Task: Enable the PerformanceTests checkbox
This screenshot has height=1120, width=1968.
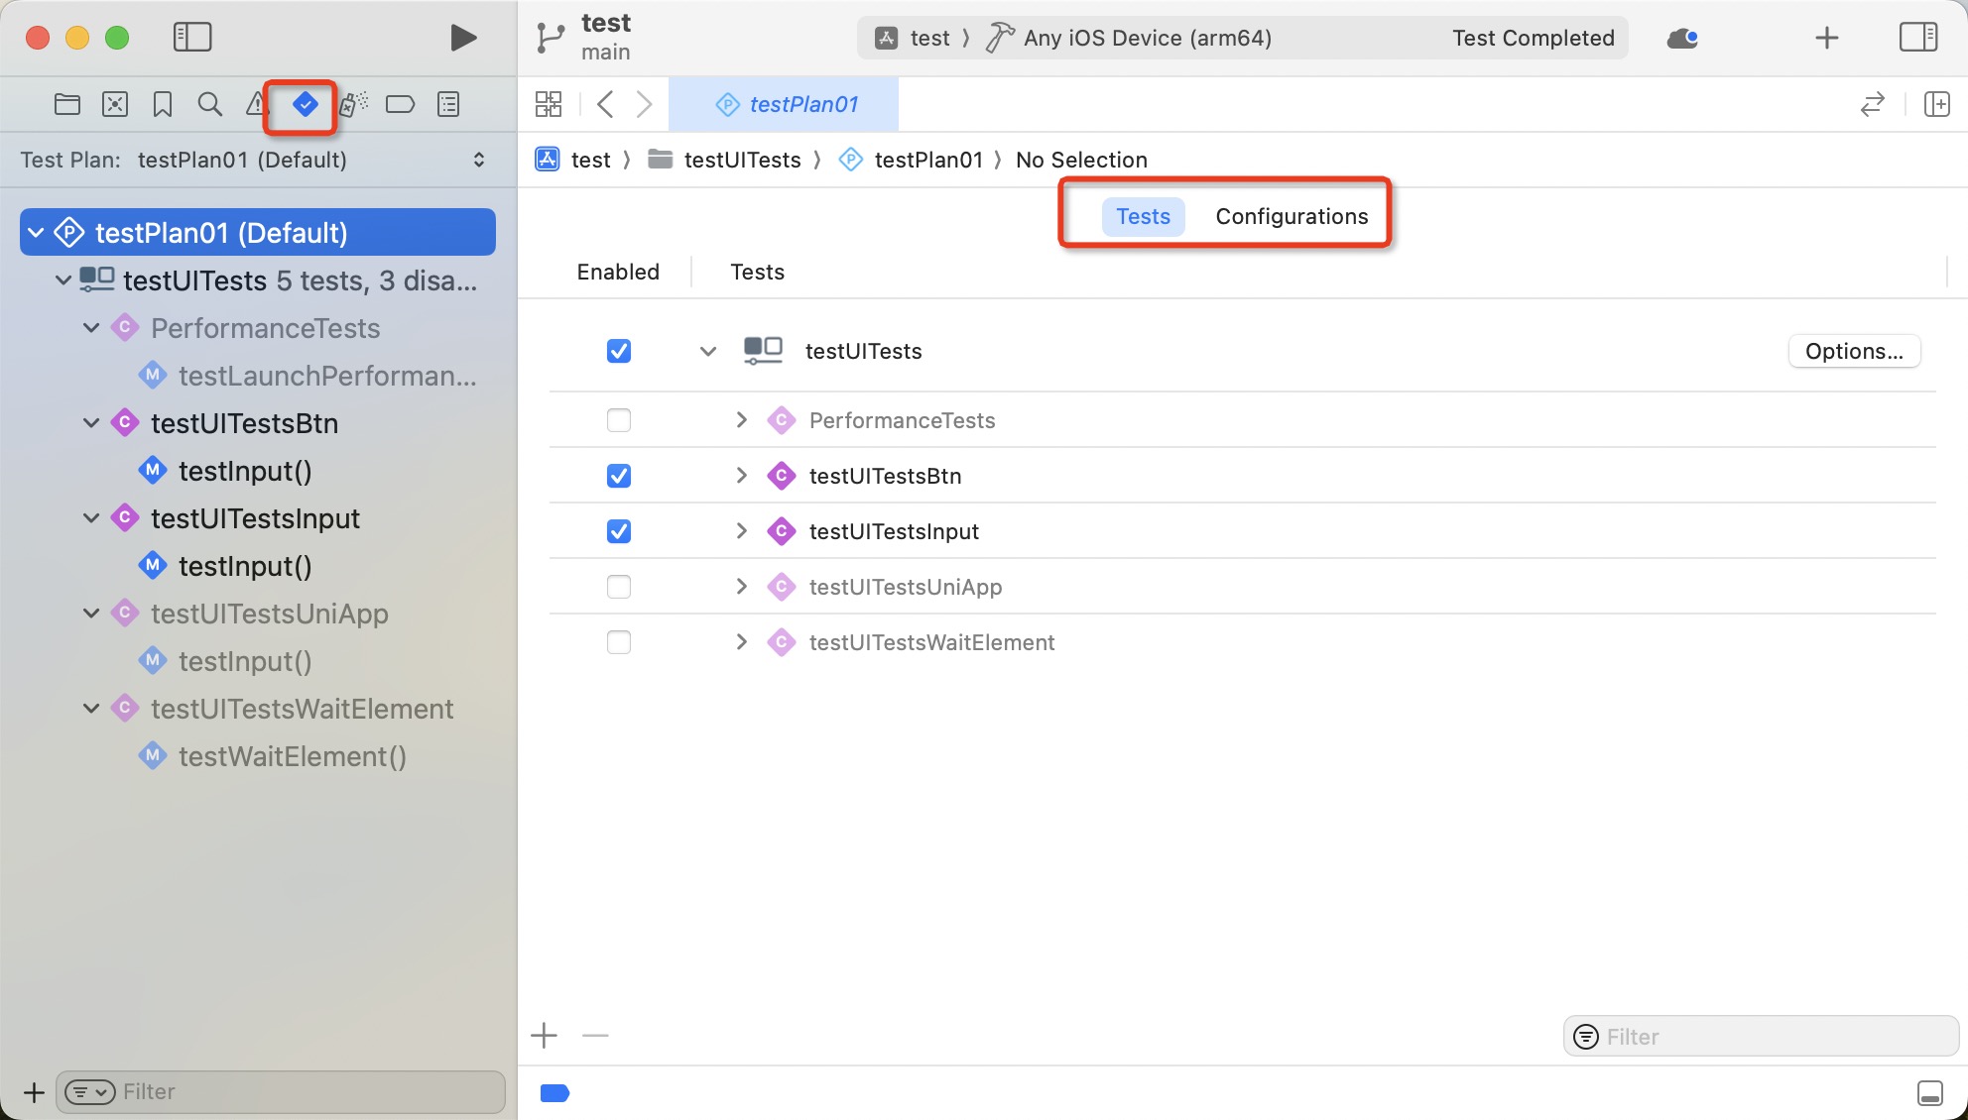Action: 619,420
